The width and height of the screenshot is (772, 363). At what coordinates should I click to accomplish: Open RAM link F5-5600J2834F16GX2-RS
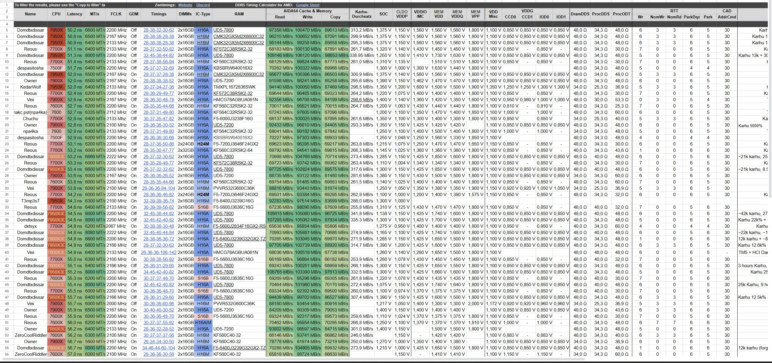tap(239, 226)
